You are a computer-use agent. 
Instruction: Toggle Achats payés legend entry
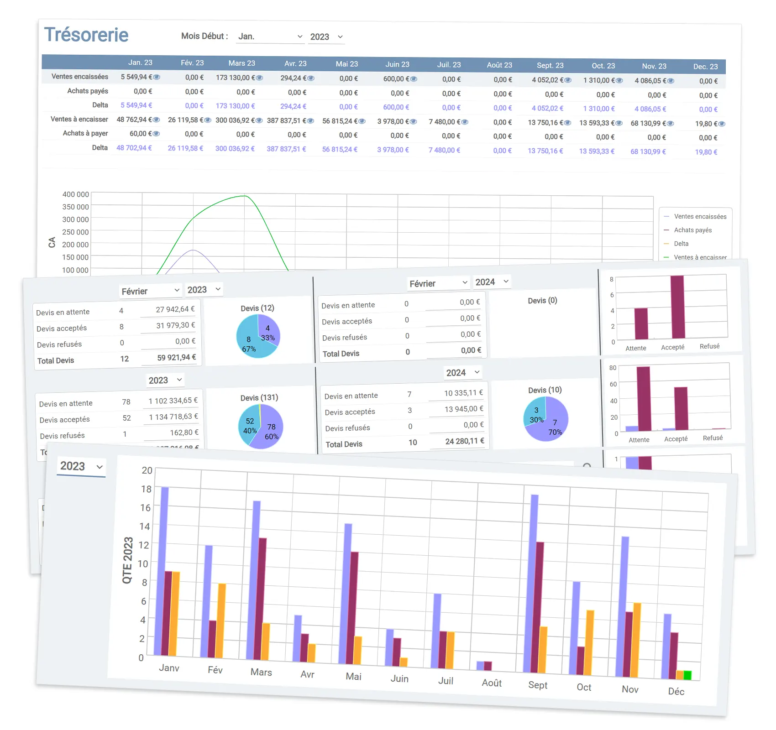692,230
